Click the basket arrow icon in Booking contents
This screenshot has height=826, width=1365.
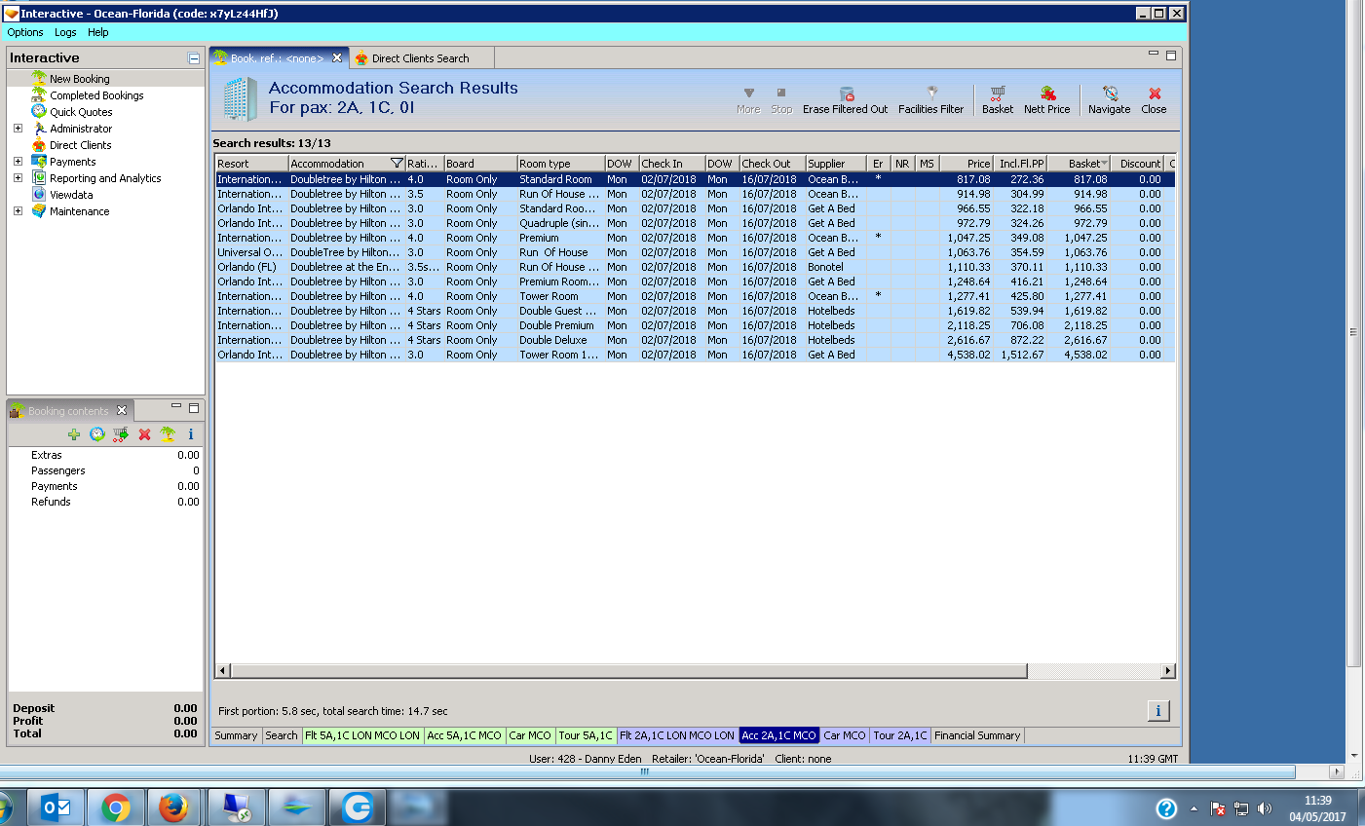coord(121,434)
